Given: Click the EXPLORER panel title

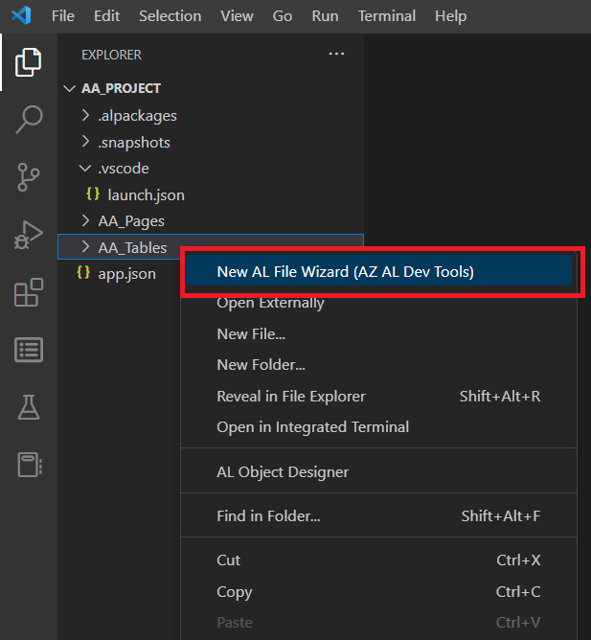Looking at the screenshot, I should [111, 55].
